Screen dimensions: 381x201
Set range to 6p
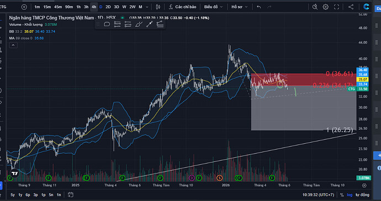coord(28,195)
